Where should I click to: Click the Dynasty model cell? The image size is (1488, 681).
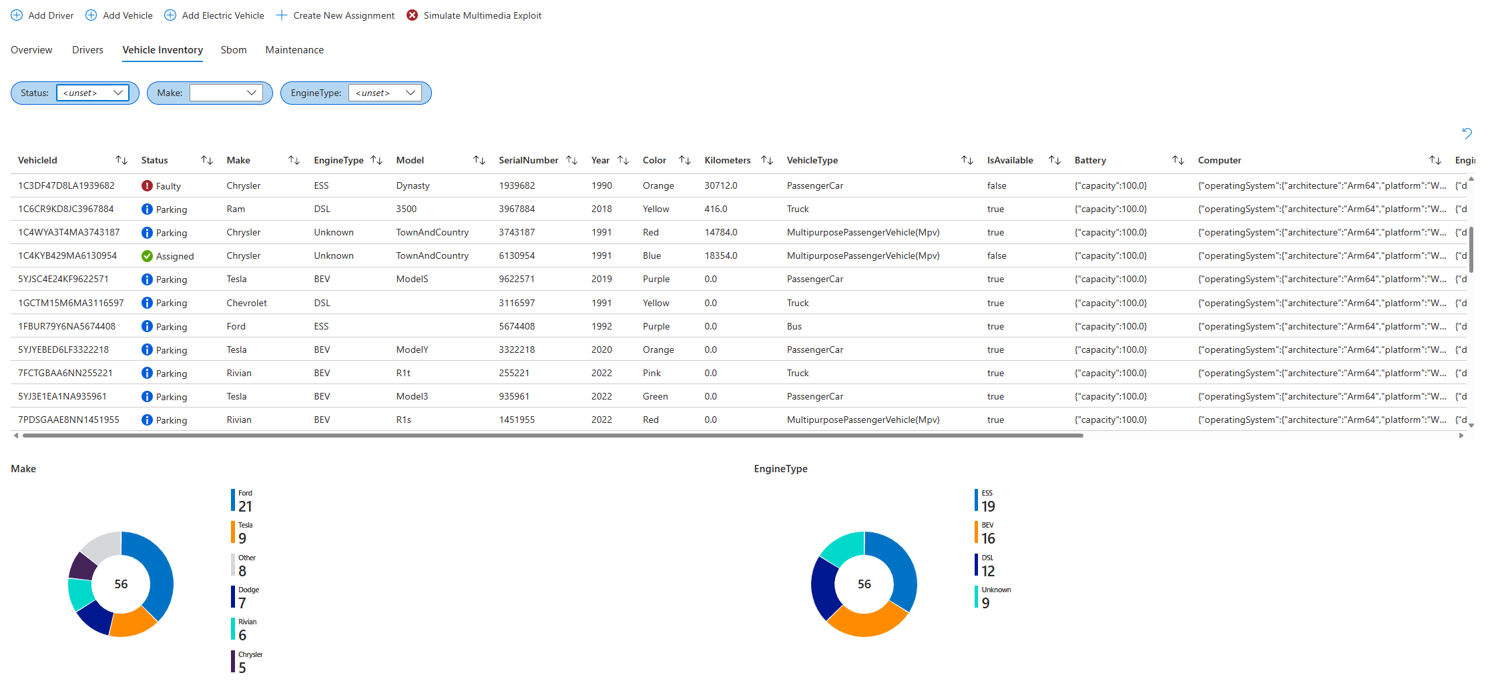pos(413,185)
